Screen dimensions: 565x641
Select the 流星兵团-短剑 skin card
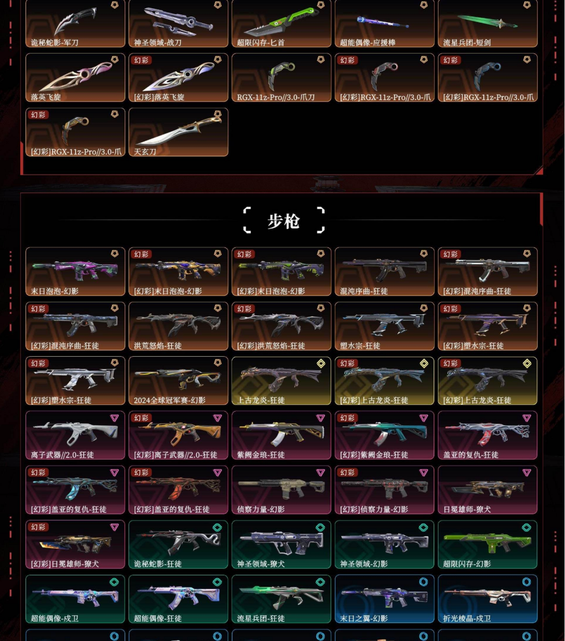488,24
